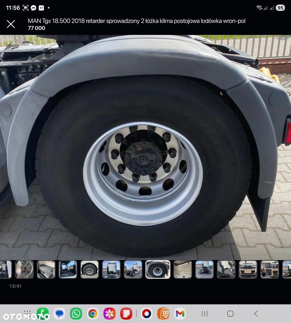Open the beige storage compartment thumbnail
The height and width of the screenshot is (323, 291).
(183, 269)
